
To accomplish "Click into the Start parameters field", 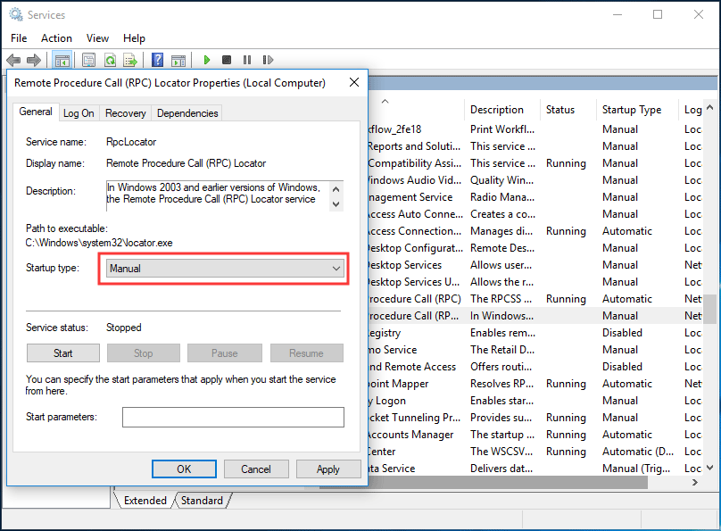I will [233, 417].
